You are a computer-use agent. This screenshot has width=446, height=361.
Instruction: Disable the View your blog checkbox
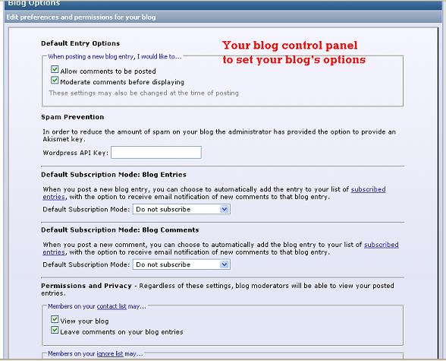(55, 319)
